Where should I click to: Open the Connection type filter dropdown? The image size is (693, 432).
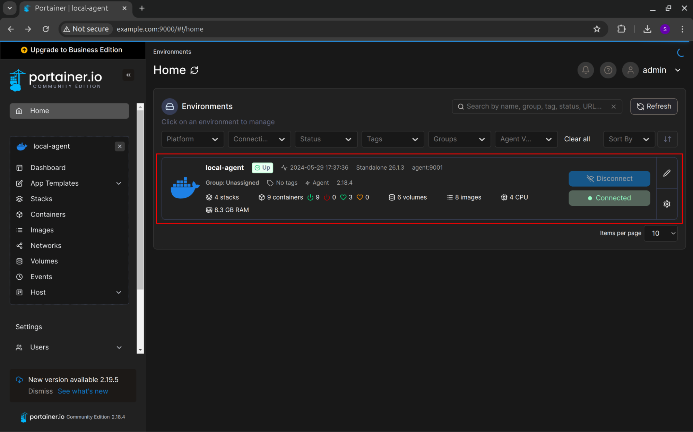pyautogui.click(x=259, y=139)
